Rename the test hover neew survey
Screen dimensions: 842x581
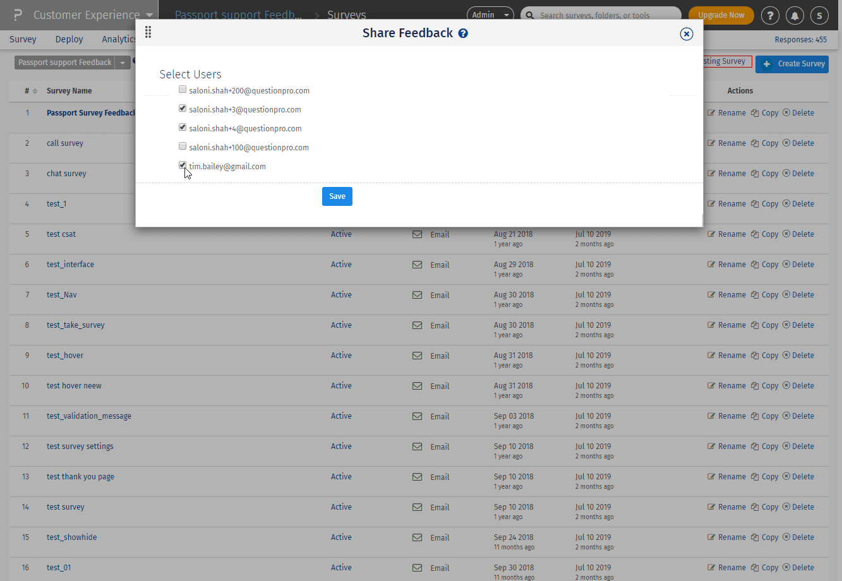pyautogui.click(x=726, y=386)
